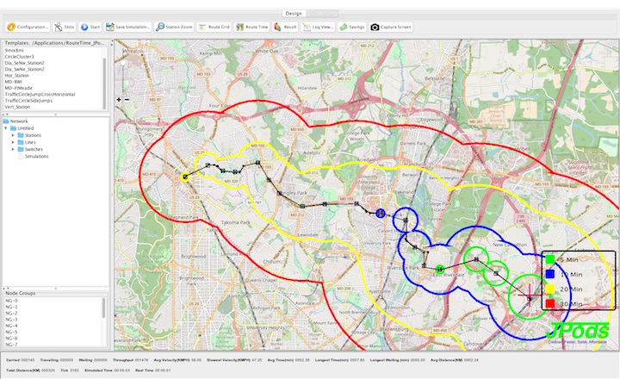620x379 pixels.
Task: Select NG-3 in Node Groups list
Action: pos(11,320)
